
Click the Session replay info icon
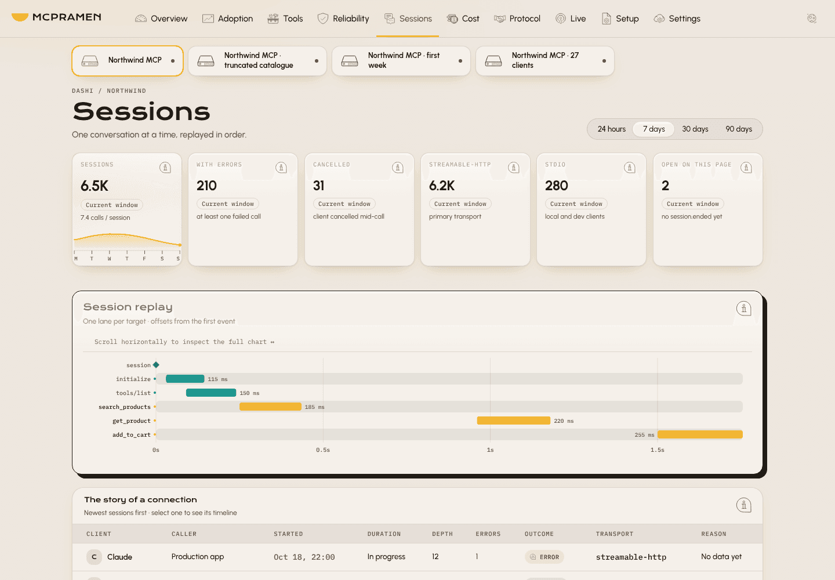pyautogui.click(x=744, y=309)
